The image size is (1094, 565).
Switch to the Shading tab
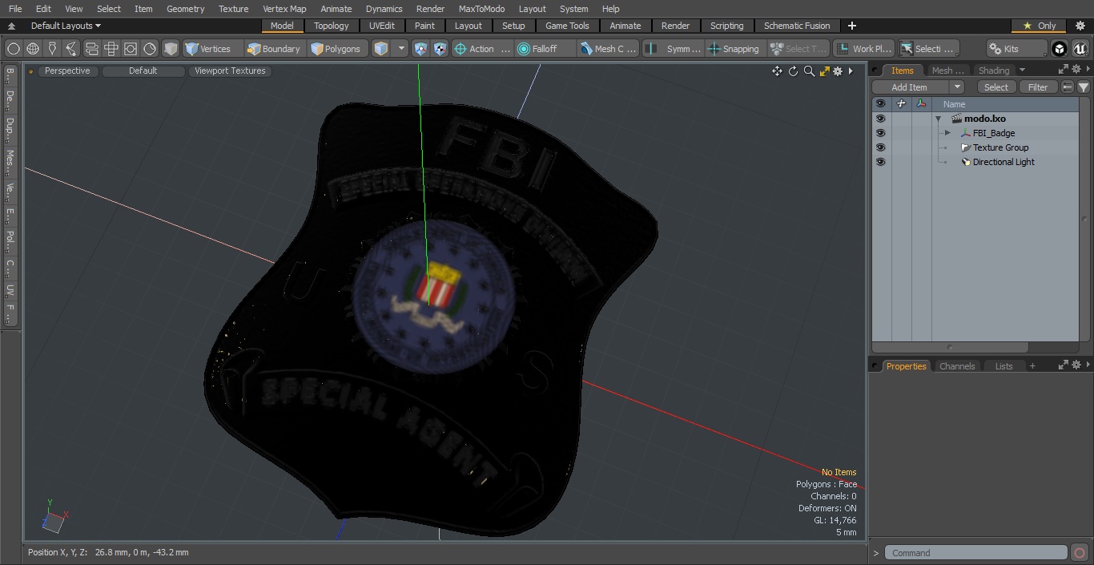click(x=994, y=71)
